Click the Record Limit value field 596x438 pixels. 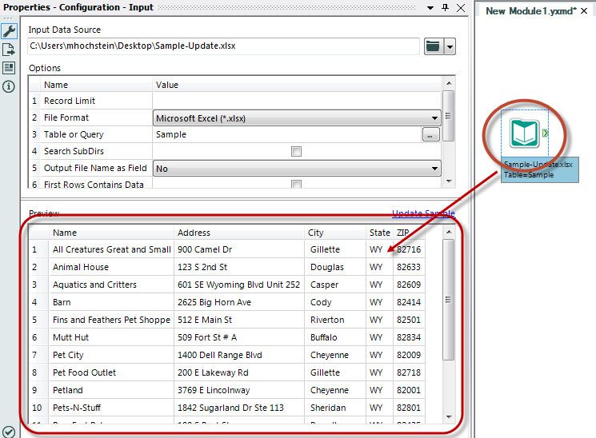point(297,101)
